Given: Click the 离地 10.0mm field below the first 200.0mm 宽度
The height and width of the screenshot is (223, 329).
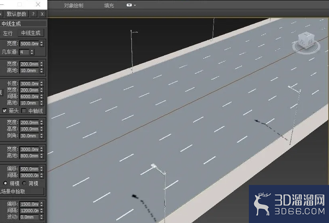Looking at the screenshot, I should pos(30,70).
